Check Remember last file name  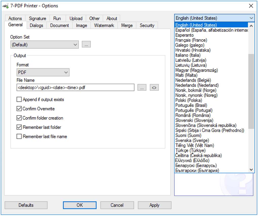point(19,136)
